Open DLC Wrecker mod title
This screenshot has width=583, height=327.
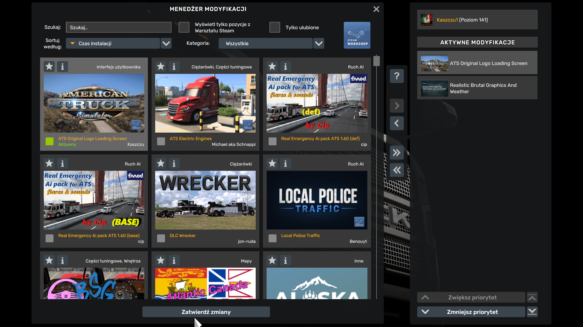click(182, 235)
